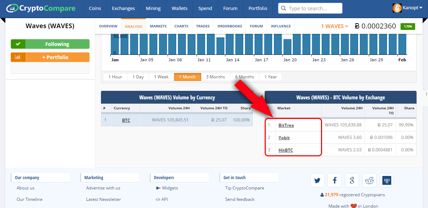Viewport: 428px width, 208px height.
Task: Click the paper plane icon beside Widgets
Action: click(158, 188)
